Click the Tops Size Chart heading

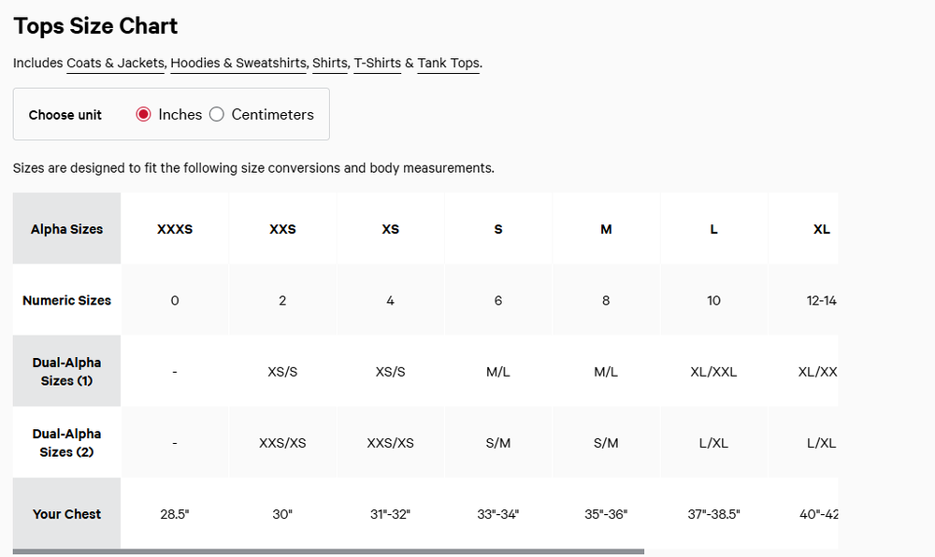point(95,26)
